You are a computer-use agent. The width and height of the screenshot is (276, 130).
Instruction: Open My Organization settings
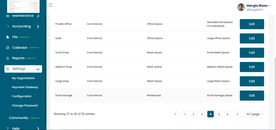pos(23,78)
